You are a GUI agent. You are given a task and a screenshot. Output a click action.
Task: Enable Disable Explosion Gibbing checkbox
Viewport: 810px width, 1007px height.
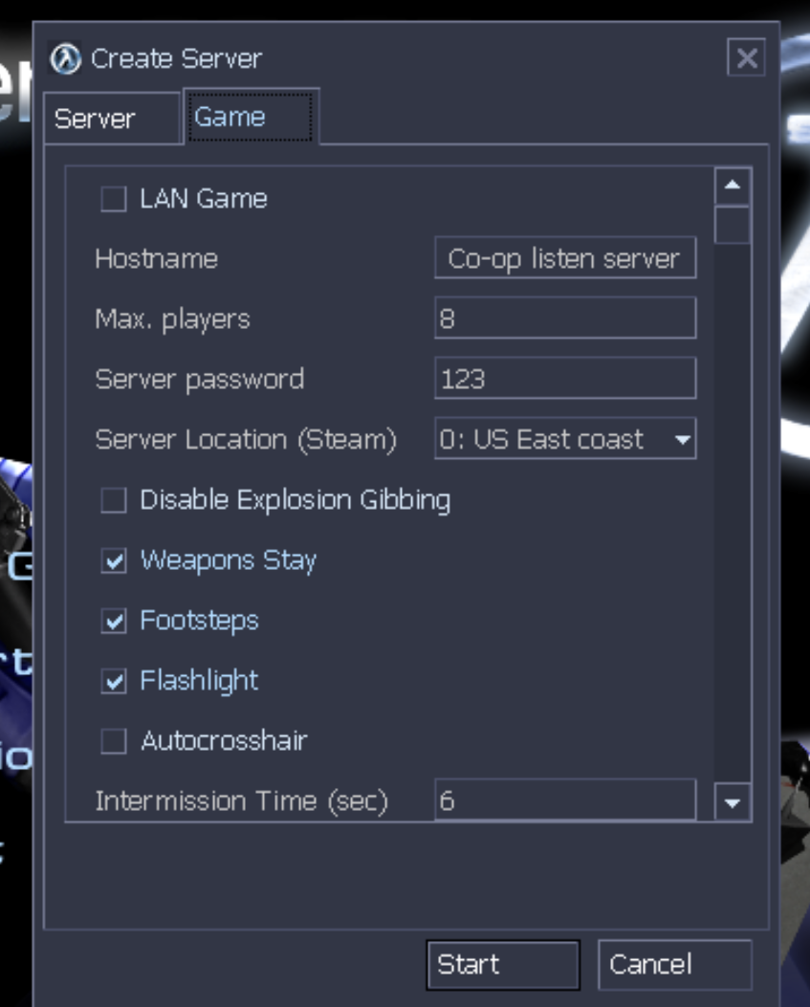[x=114, y=499]
